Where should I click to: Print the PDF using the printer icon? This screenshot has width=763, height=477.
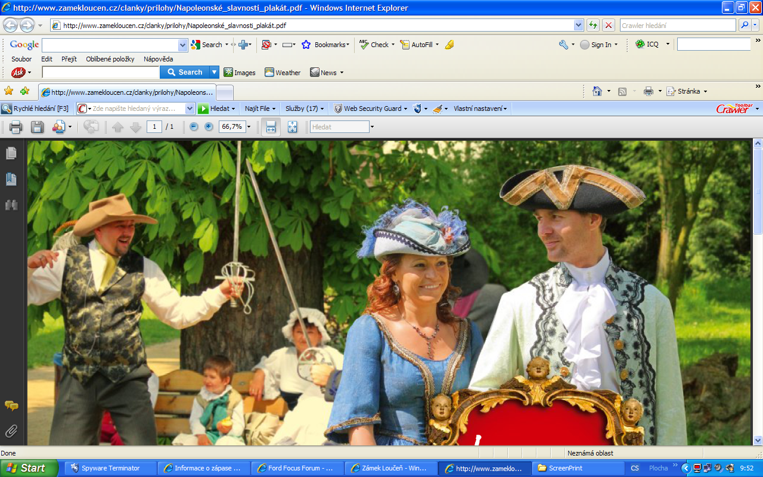[16, 126]
